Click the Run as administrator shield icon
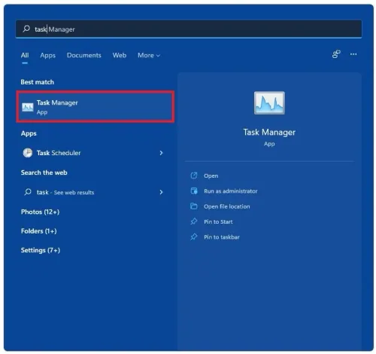Viewport: 376px width, 354px height. point(194,191)
